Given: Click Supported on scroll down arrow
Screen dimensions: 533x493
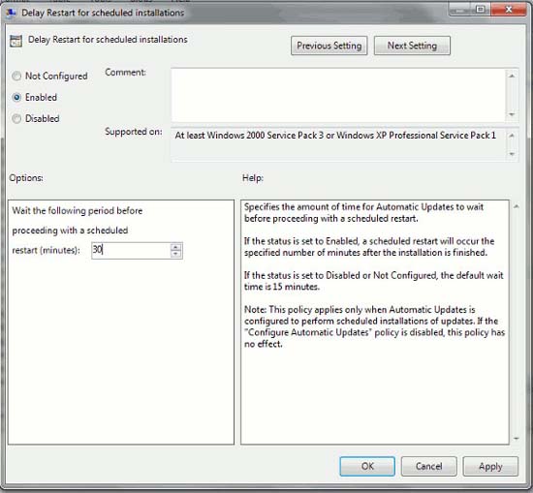Looking at the screenshot, I should [512, 154].
